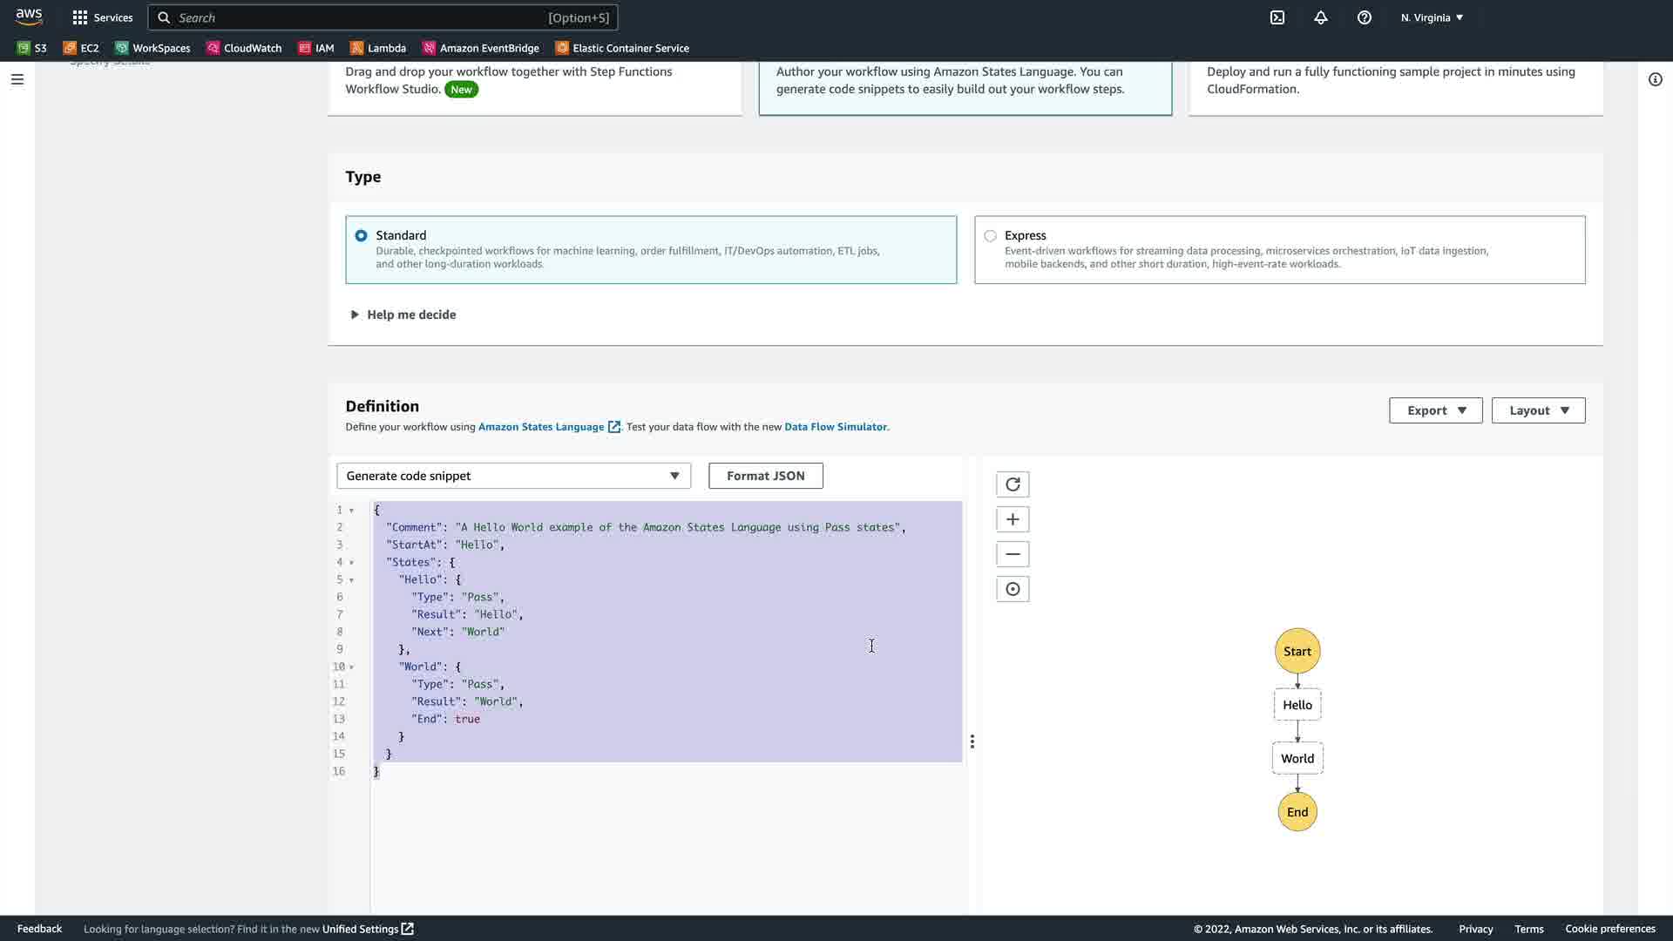1673x941 pixels.
Task: Open the help question mark menu
Action: click(x=1365, y=17)
